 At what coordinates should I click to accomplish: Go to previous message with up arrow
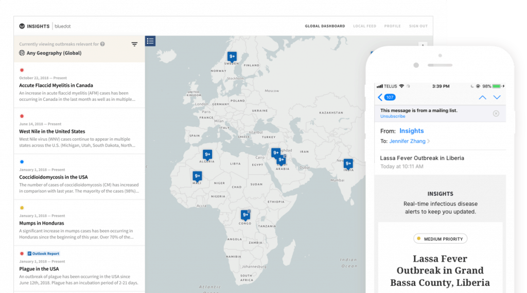[x=482, y=97]
